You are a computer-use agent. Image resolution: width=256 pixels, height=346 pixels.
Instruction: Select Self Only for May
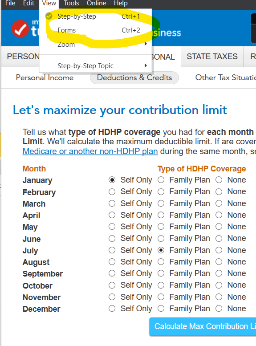tap(112, 227)
